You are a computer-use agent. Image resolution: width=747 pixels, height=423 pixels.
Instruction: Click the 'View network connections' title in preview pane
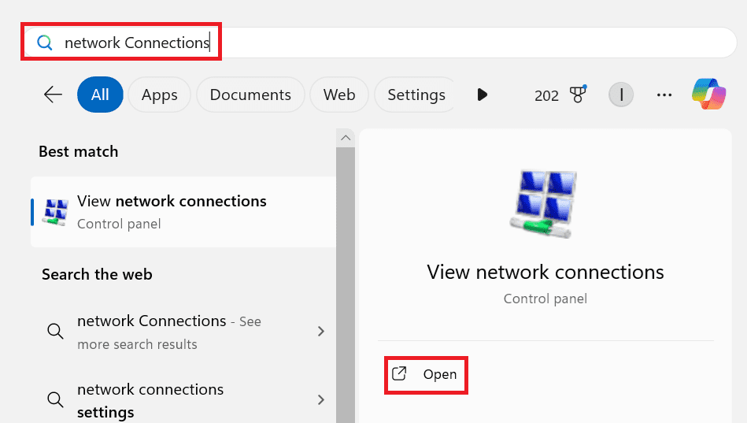(x=545, y=273)
